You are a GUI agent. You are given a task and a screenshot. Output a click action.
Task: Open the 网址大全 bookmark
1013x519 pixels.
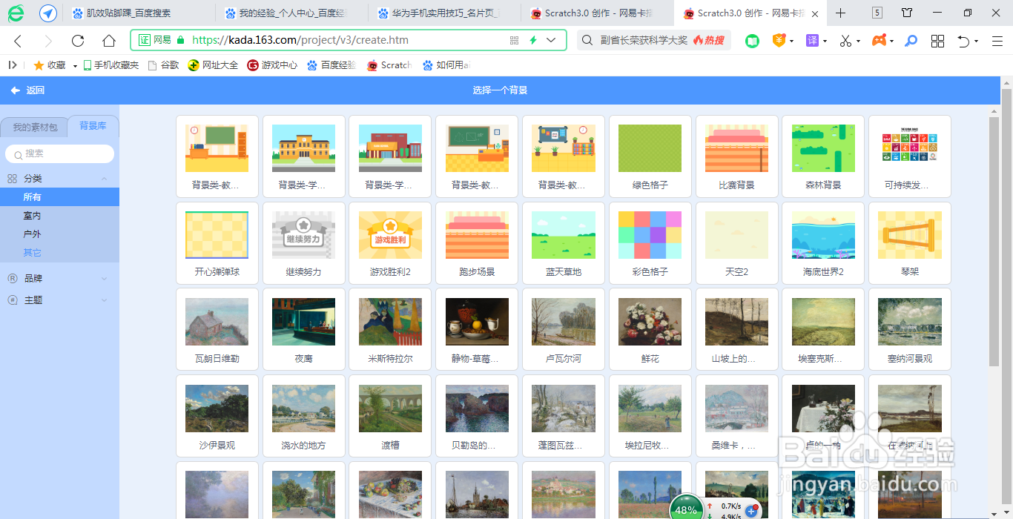click(x=213, y=65)
